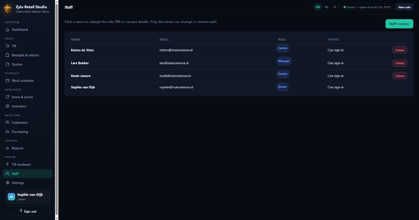The height and width of the screenshot is (220, 419).
Task: Click the Cashier badge for Emma
Action: (283, 48)
